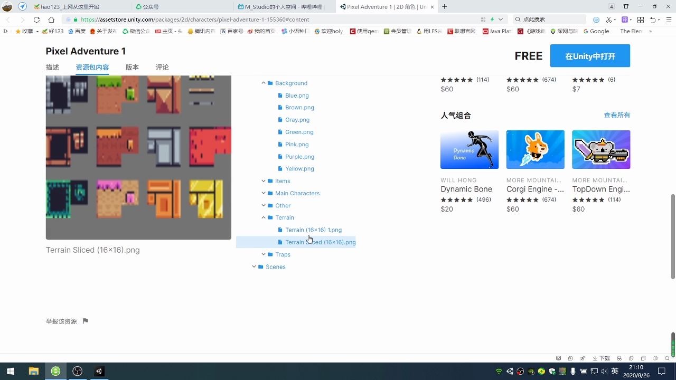Open File Explorer from taskbar
This screenshot has width=676, height=380.
click(33, 371)
